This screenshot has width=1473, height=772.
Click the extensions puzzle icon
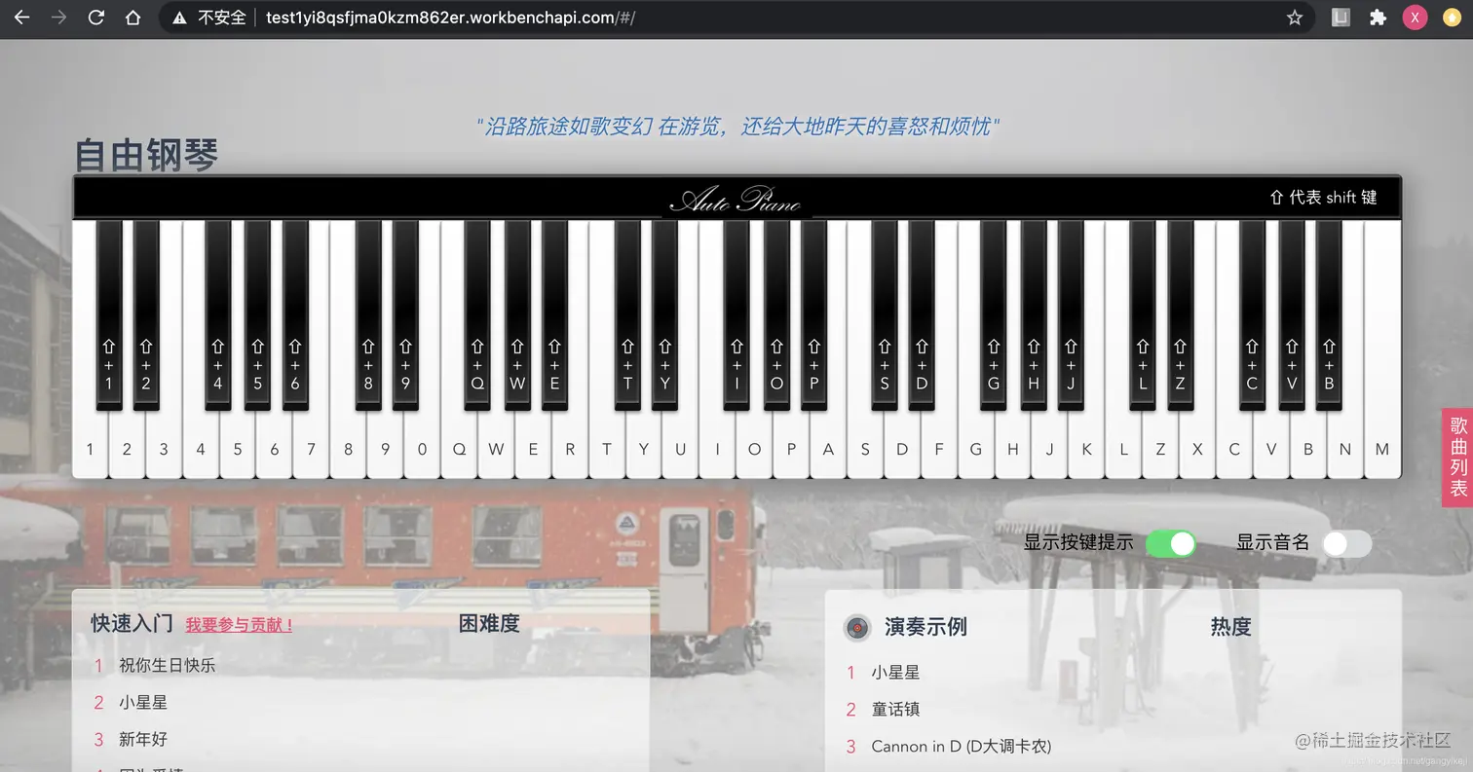pos(1378,17)
